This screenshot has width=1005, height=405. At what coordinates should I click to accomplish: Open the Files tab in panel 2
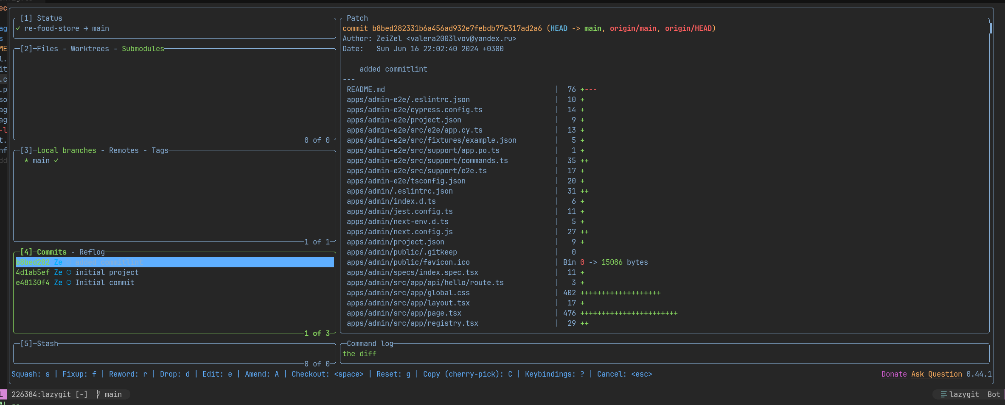(x=48, y=49)
